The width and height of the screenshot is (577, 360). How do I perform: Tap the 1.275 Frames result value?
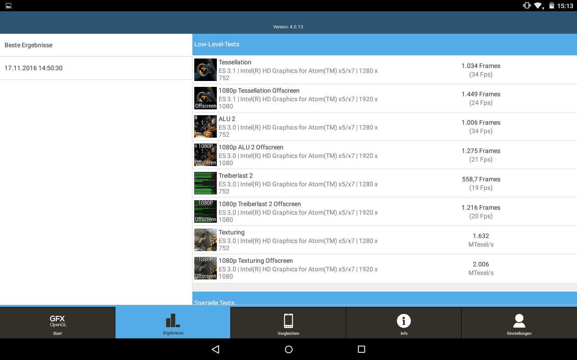point(481,151)
